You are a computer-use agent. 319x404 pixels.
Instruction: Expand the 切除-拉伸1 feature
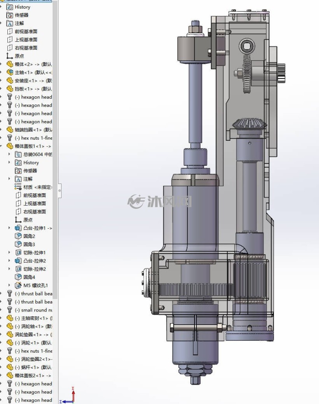click(9, 252)
